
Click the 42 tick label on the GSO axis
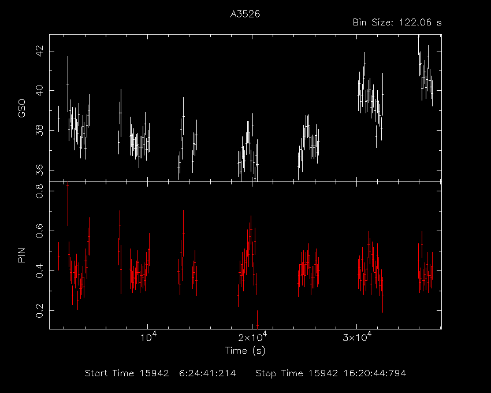(40, 51)
